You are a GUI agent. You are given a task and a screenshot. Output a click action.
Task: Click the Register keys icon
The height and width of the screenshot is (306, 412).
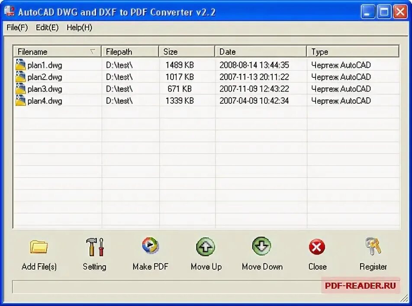(373, 246)
